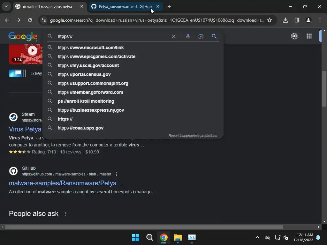Screen dimensions: 327x245
Task: Open the notification bell
Action: [x=318, y=237]
